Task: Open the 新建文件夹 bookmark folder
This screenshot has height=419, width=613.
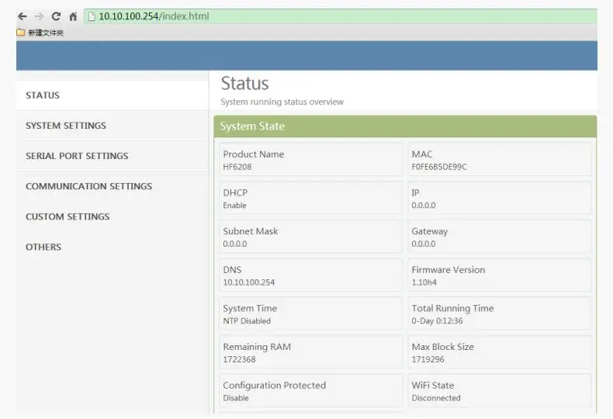Action: (x=40, y=33)
